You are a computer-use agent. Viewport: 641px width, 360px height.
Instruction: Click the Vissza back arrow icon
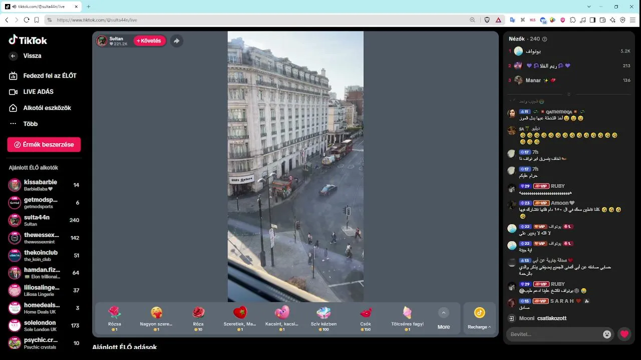tap(14, 56)
